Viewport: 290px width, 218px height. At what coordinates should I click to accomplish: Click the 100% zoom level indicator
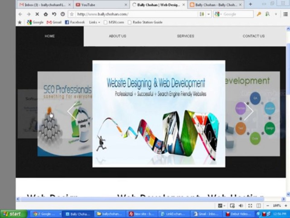277,206
